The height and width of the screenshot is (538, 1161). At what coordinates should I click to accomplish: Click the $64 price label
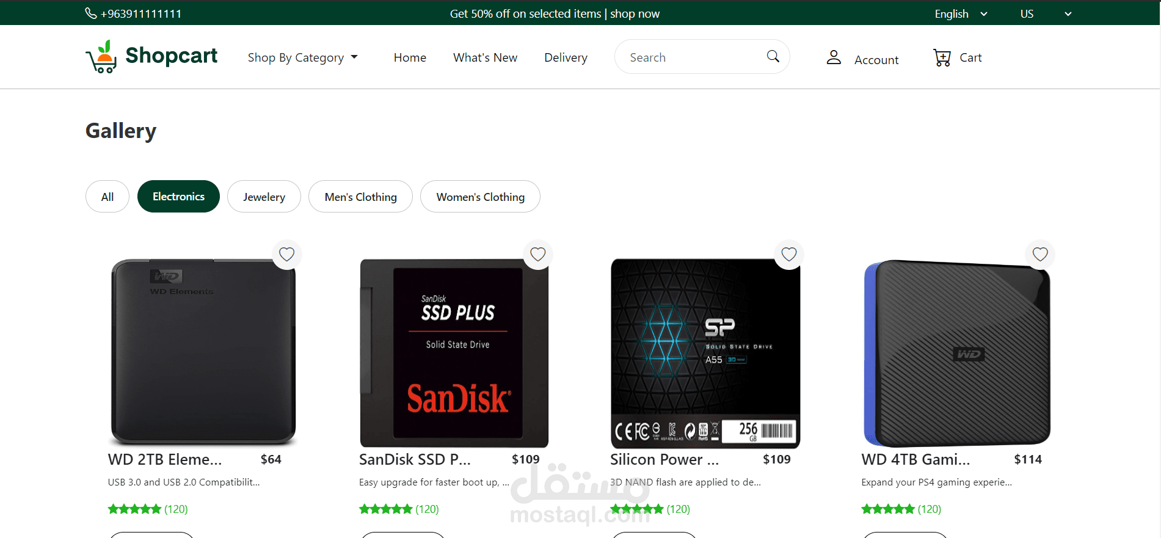click(x=271, y=459)
